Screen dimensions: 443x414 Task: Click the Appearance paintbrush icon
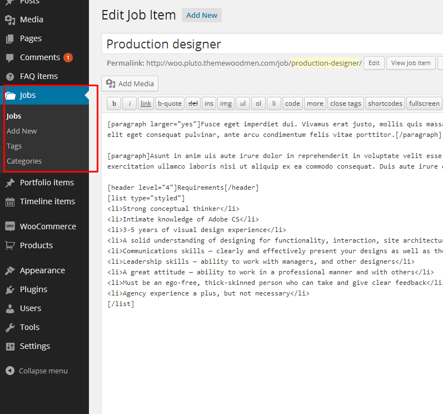tap(10, 270)
